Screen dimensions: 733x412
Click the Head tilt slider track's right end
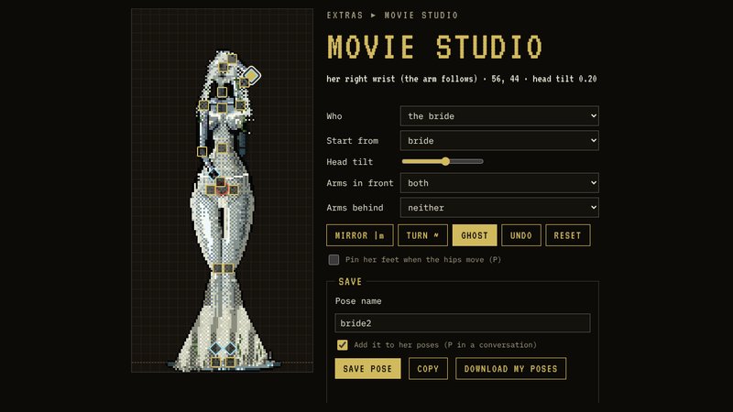tap(482, 161)
